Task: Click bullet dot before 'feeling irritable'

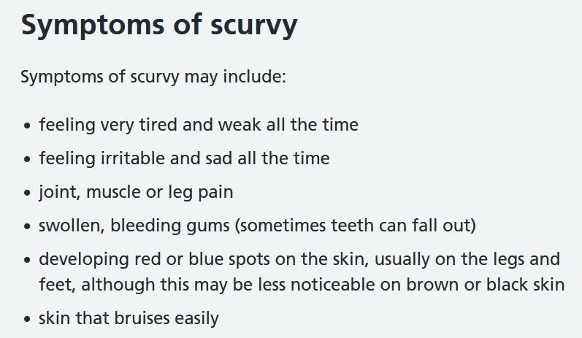Action: 27,160
